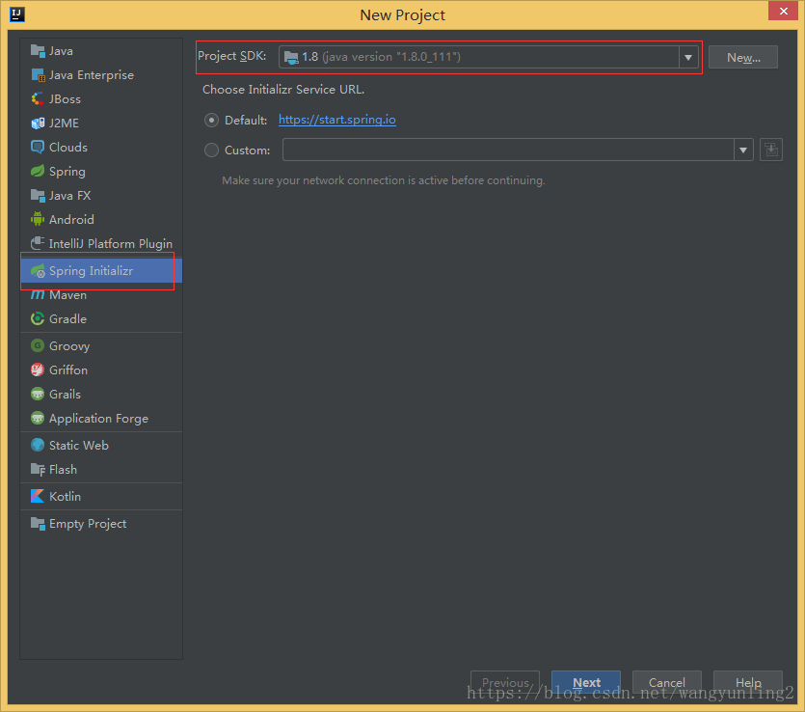Select the J2ME list entry
This screenshot has width=805, height=712.
coord(101,123)
